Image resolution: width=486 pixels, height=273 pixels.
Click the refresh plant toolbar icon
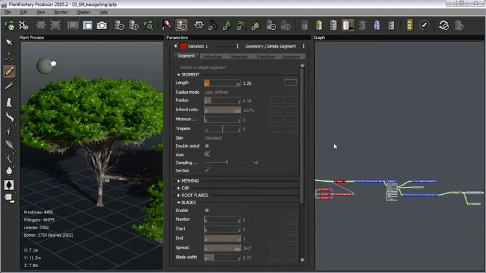click(444, 25)
